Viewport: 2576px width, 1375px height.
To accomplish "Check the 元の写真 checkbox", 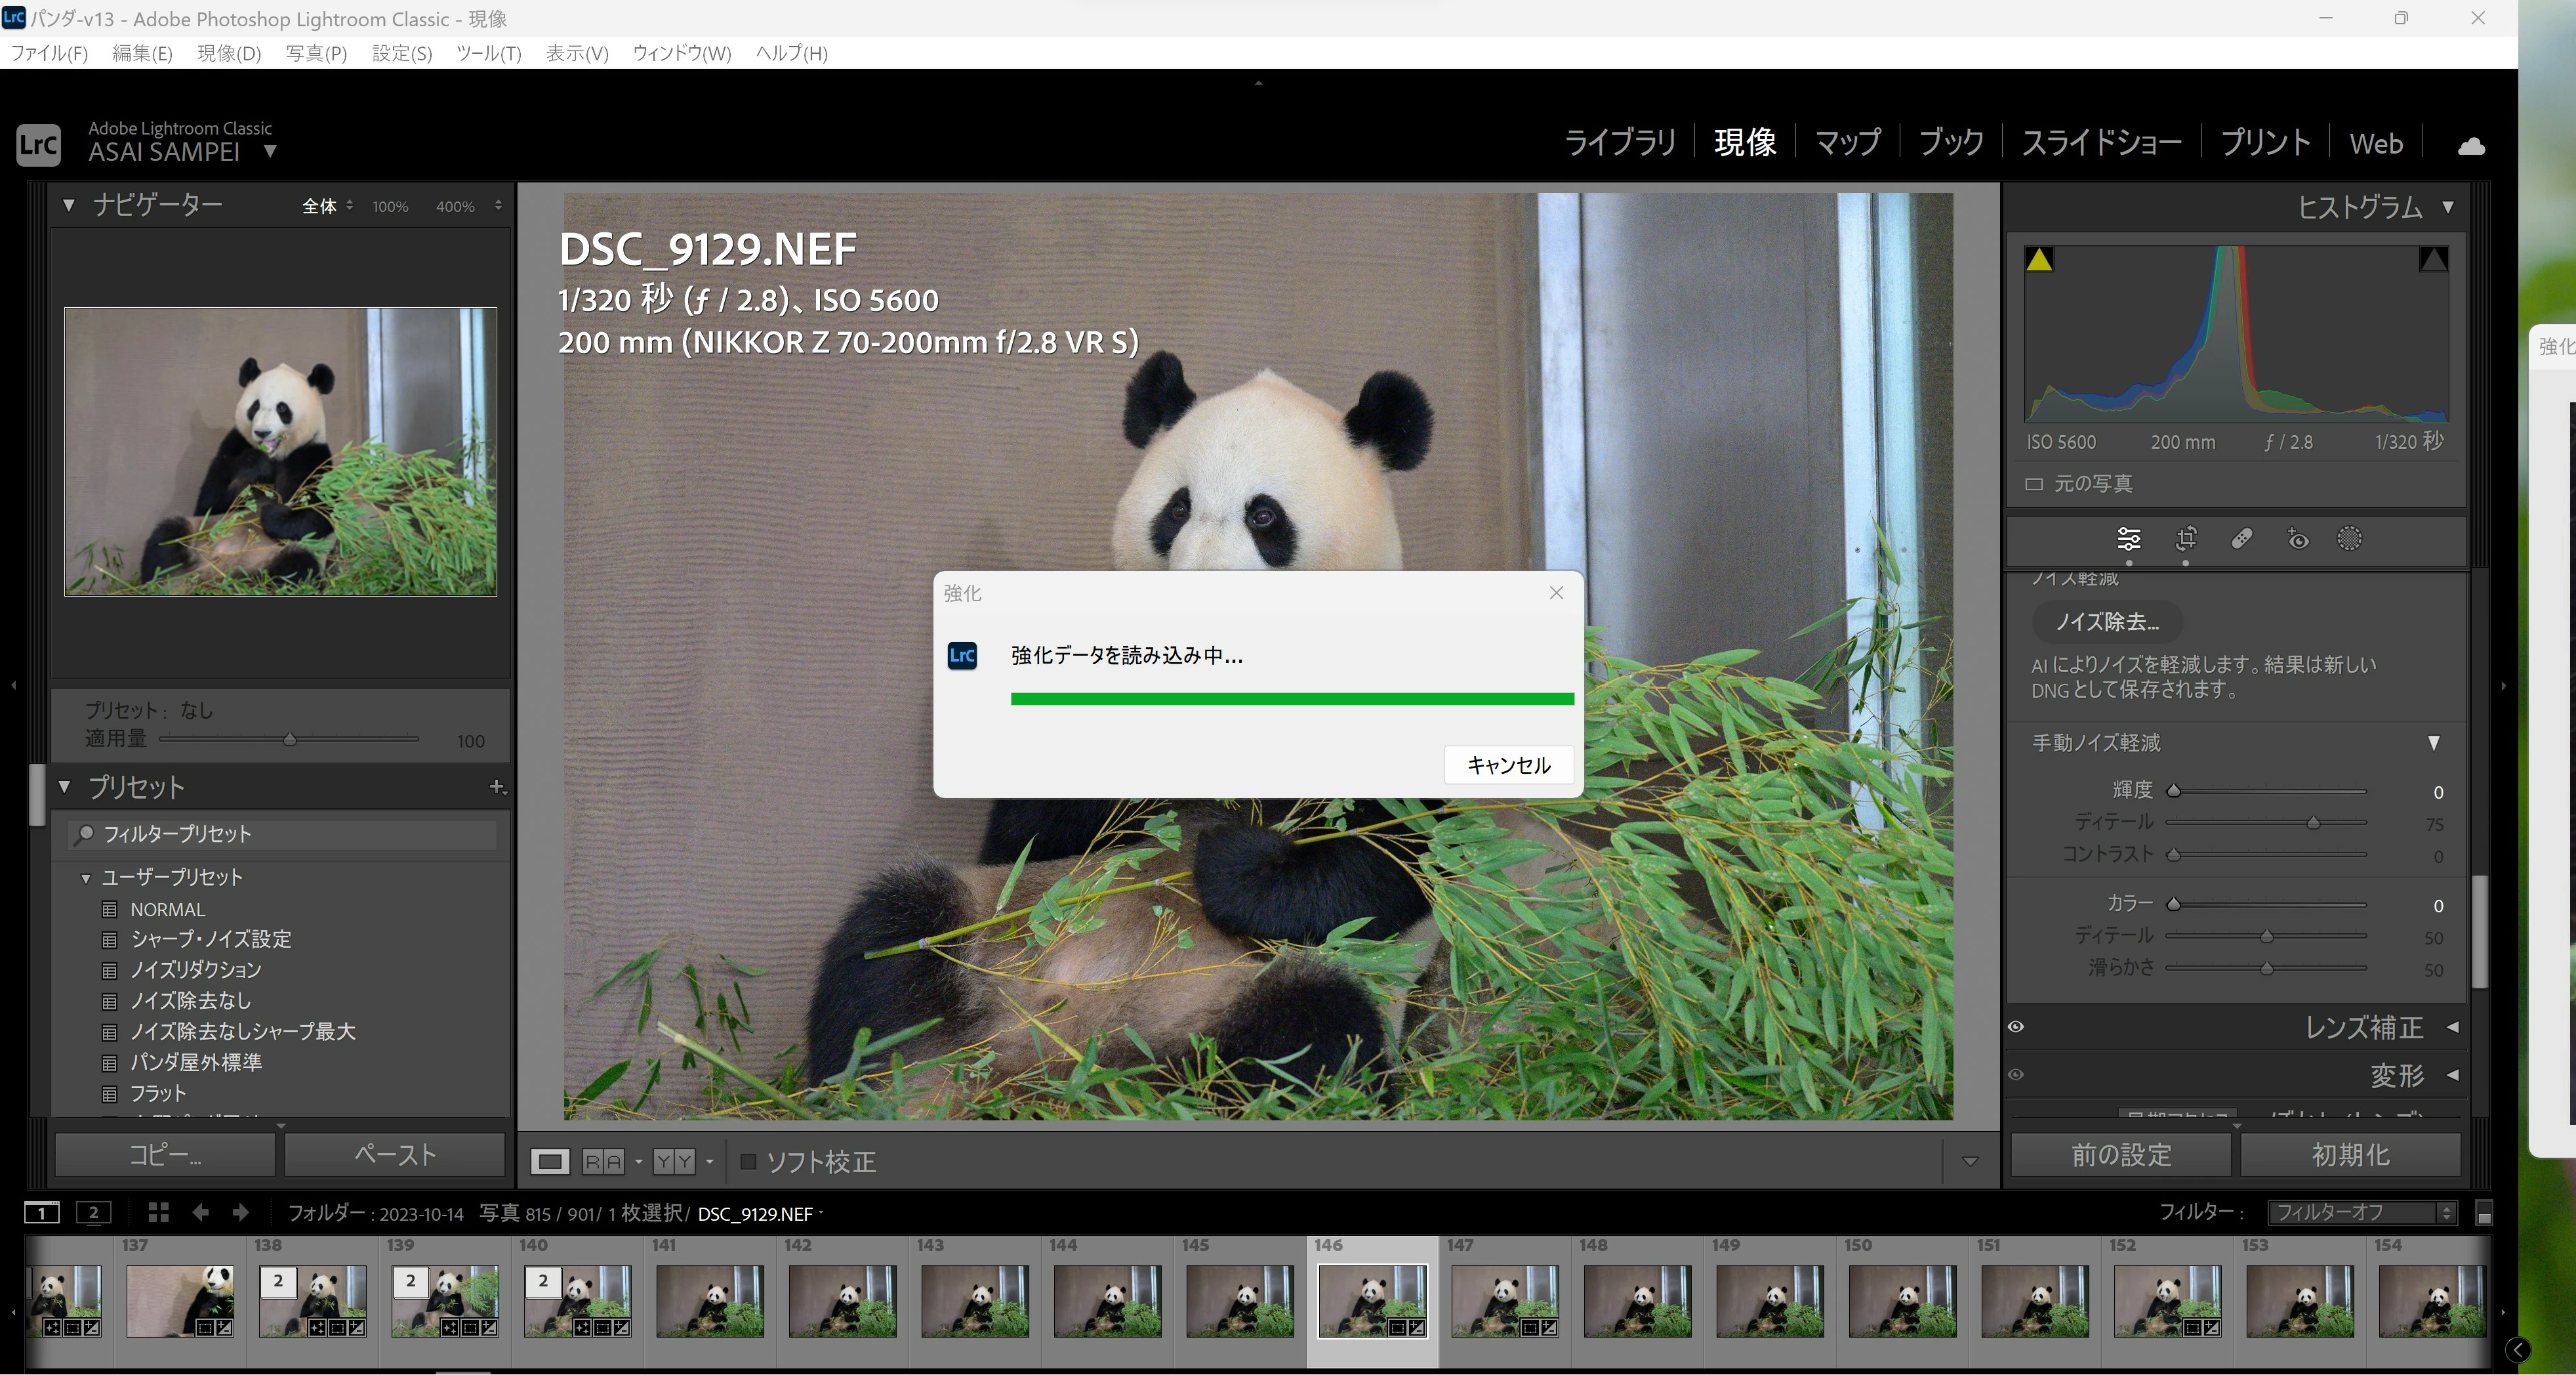I will pyautogui.click(x=2034, y=484).
